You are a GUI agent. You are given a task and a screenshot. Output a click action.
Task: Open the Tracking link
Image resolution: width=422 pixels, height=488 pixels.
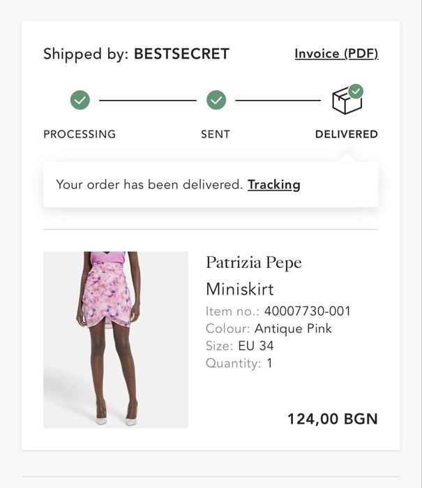[274, 184]
